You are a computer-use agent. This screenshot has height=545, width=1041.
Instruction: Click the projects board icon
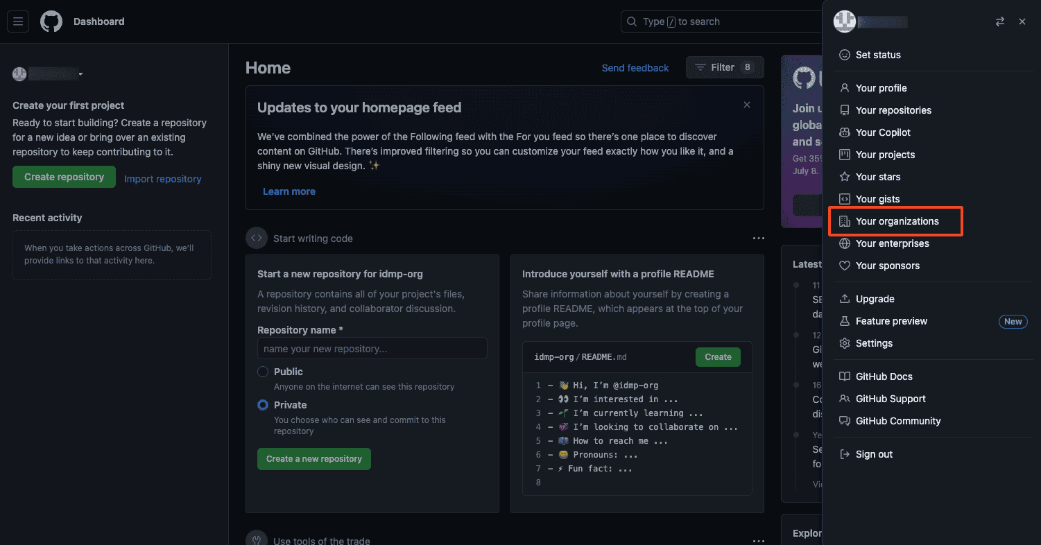[x=845, y=155]
